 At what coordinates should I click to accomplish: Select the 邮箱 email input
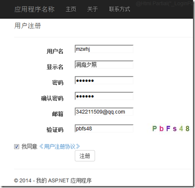pos(104,112)
